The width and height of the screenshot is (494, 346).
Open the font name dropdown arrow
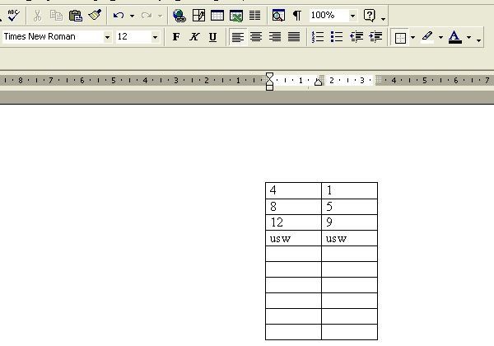coord(107,37)
